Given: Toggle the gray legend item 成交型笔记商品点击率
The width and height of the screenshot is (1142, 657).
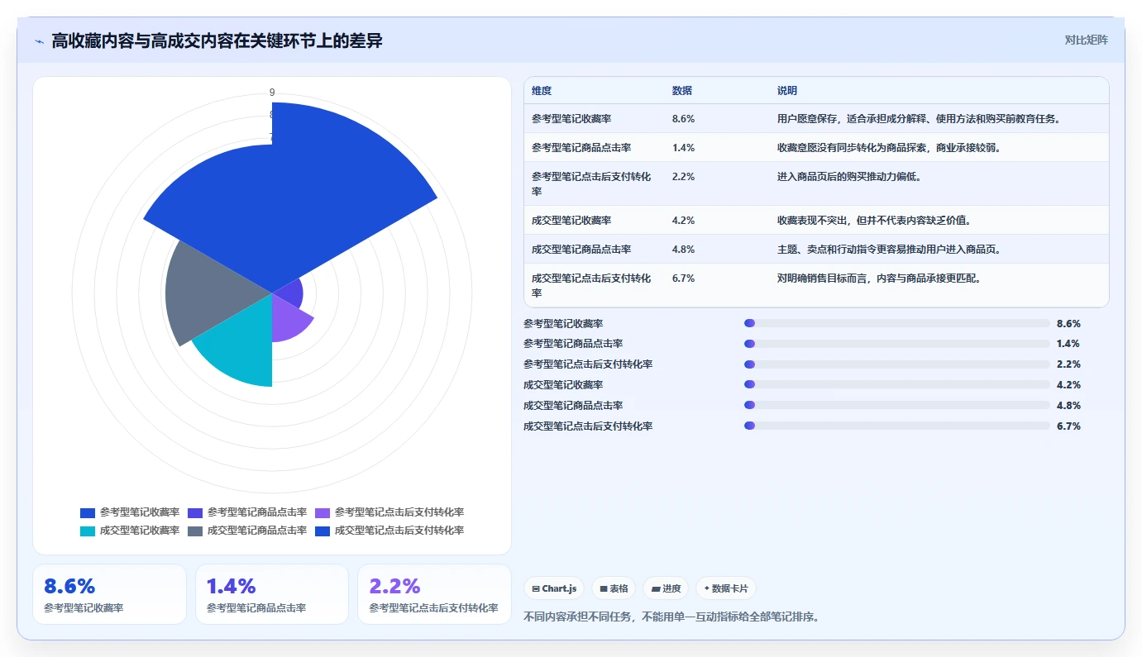Looking at the screenshot, I should [x=247, y=531].
